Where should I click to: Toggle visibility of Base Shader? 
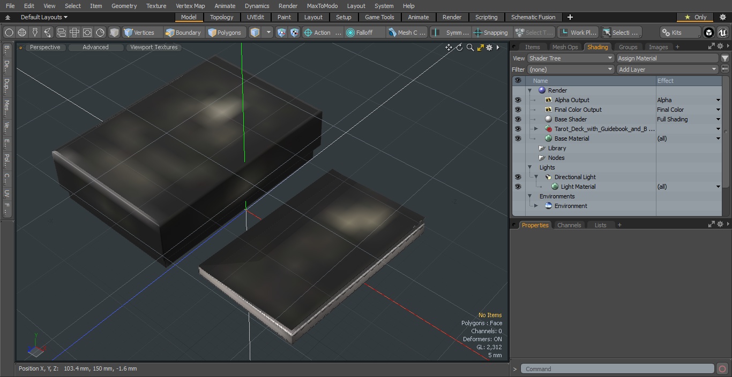click(x=518, y=119)
